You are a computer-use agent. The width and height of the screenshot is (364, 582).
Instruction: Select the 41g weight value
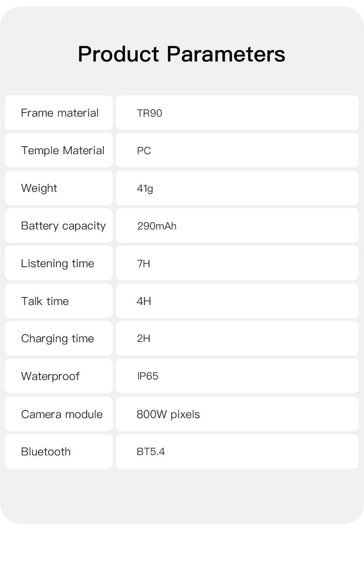pos(145,189)
